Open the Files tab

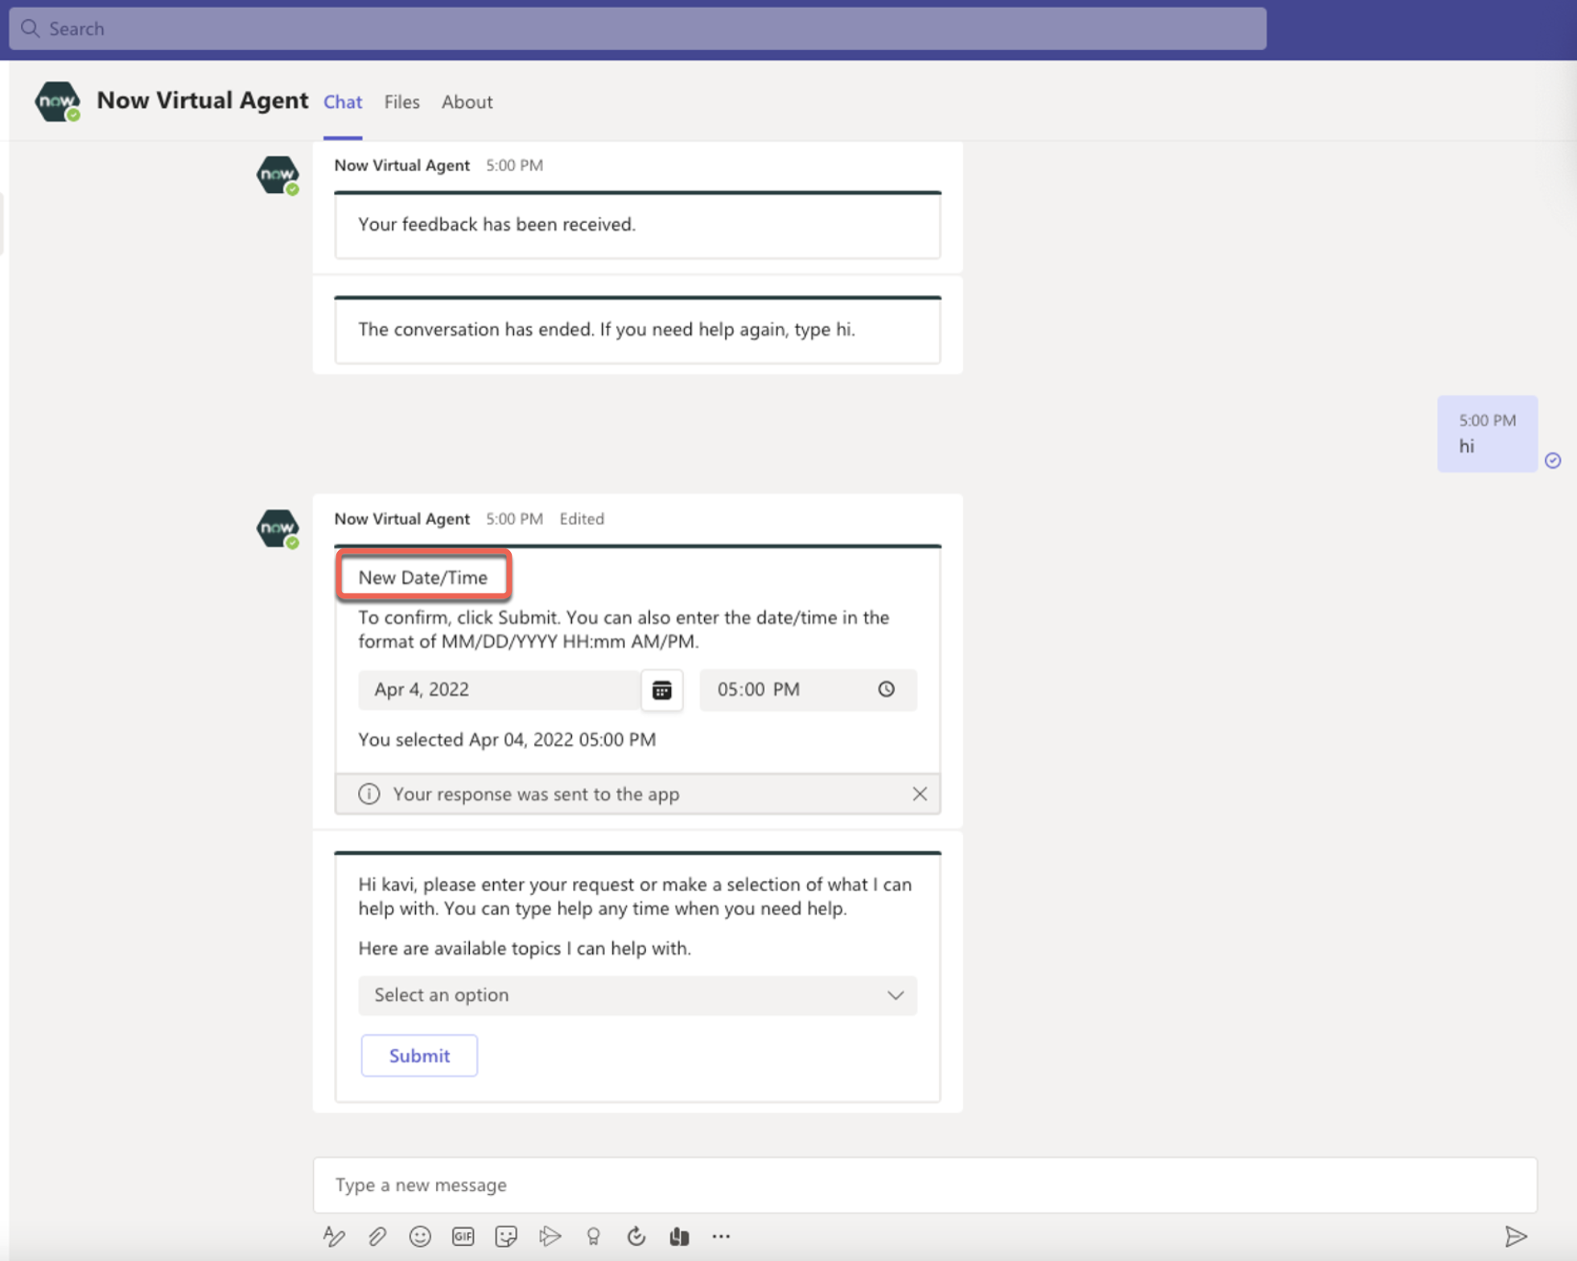click(x=401, y=102)
